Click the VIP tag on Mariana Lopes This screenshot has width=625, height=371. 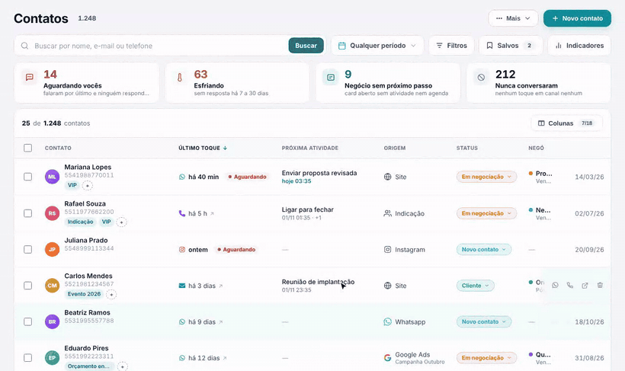[72, 185]
